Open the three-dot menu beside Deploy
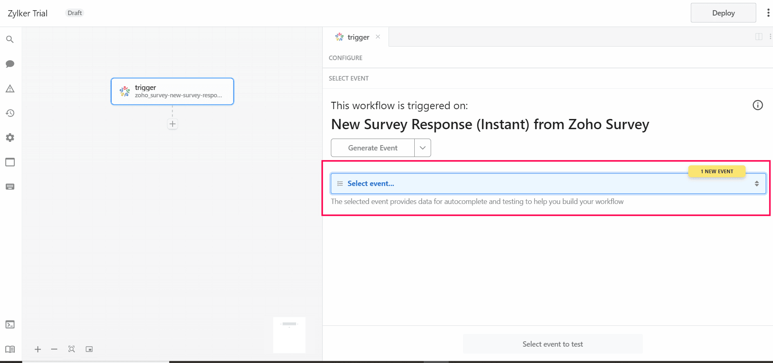Image resolution: width=773 pixels, height=363 pixels. pos(768,13)
